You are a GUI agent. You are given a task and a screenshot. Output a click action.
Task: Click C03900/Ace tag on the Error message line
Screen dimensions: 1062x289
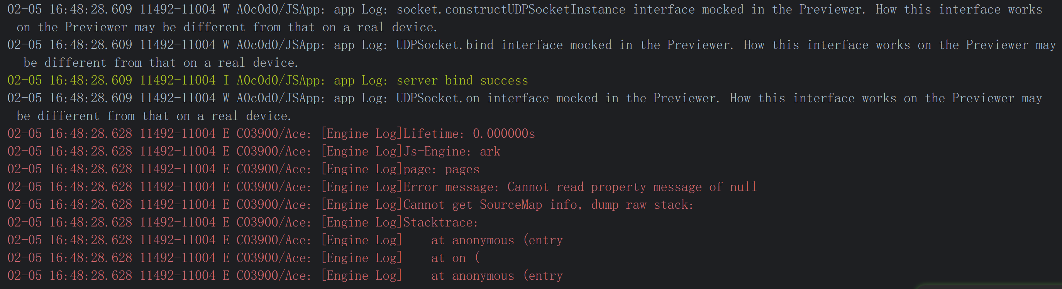(x=274, y=187)
